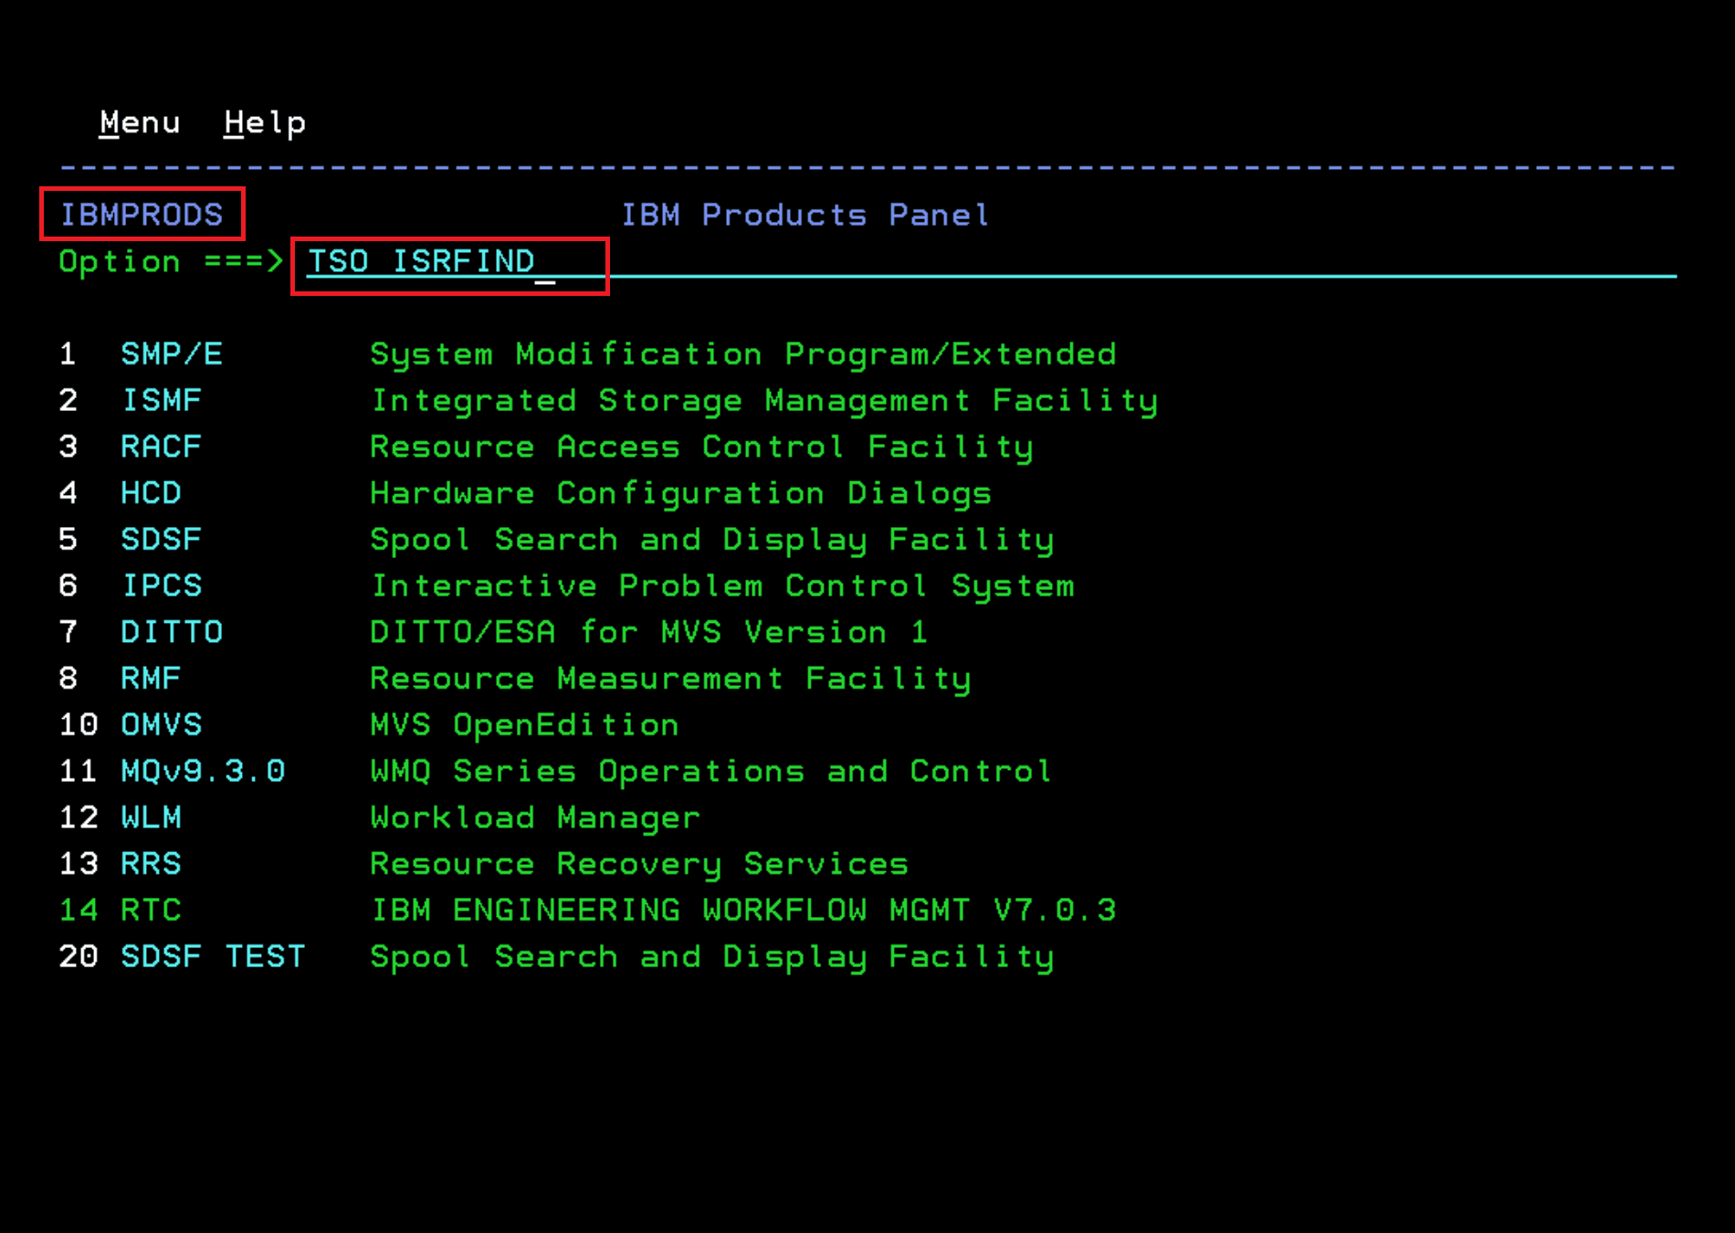This screenshot has width=1735, height=1233.
Task: Select option 1 SMP/E
Action: pos(172,354)
